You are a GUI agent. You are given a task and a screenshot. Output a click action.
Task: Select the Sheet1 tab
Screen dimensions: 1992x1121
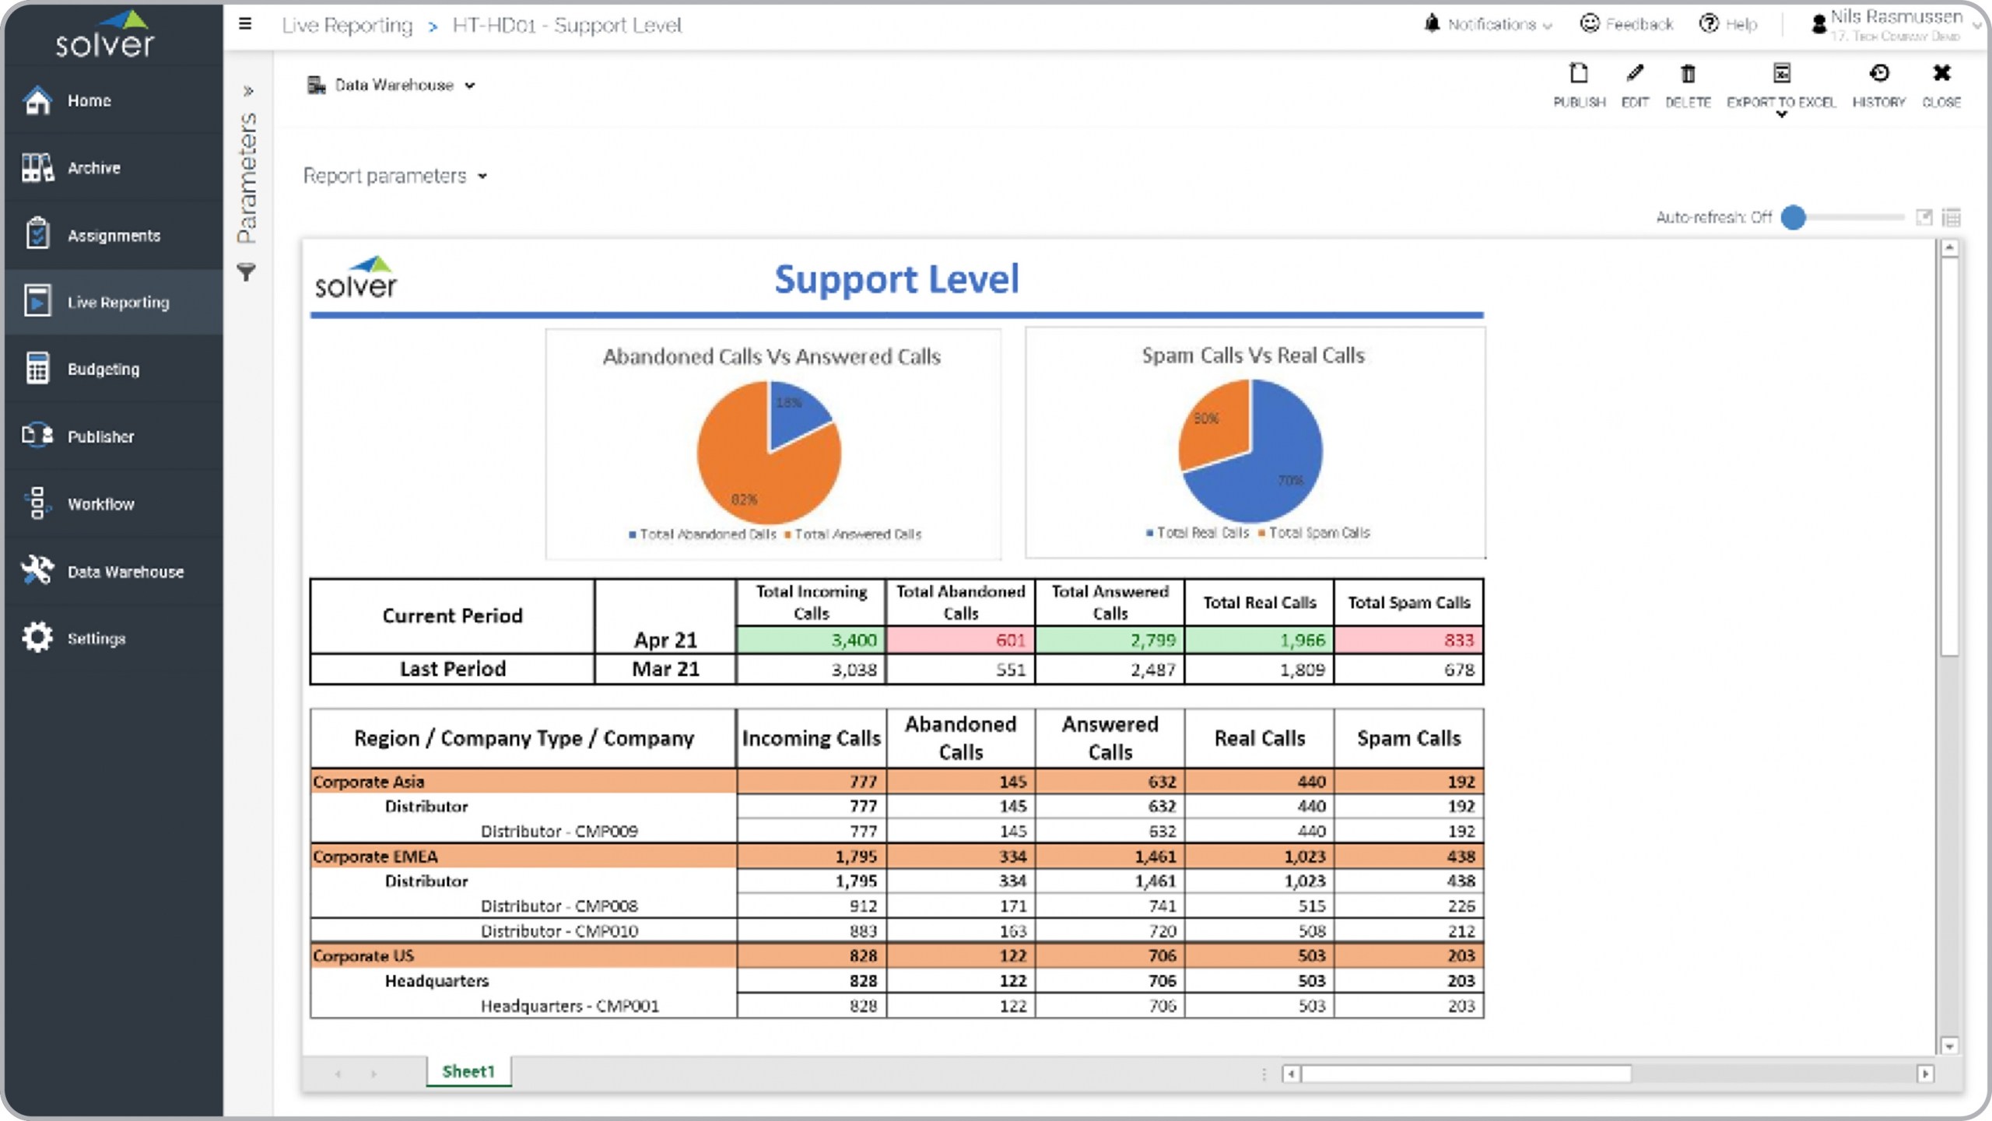point(468,1071)
